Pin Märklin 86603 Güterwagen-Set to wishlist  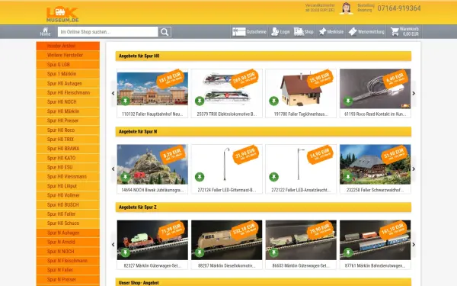point(273,252)
